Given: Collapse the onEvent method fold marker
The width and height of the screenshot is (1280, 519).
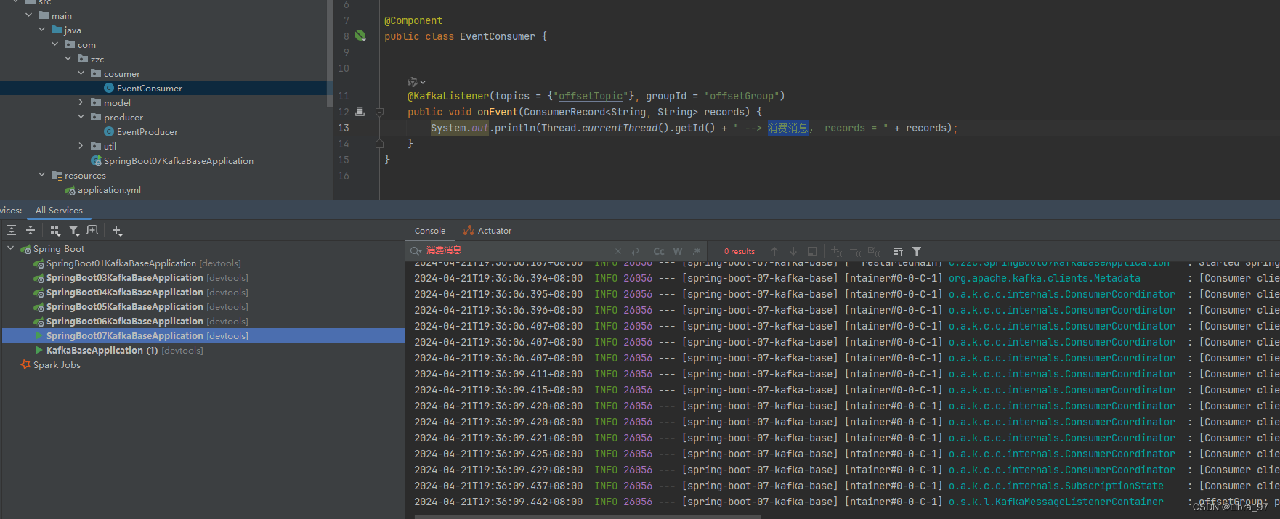Looking at the screenshot, I should click(379, 112).
